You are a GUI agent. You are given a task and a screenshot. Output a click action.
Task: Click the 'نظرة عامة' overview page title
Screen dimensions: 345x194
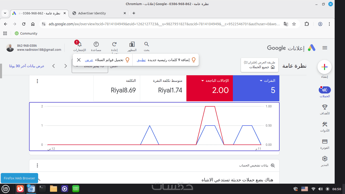click(294, 66)
